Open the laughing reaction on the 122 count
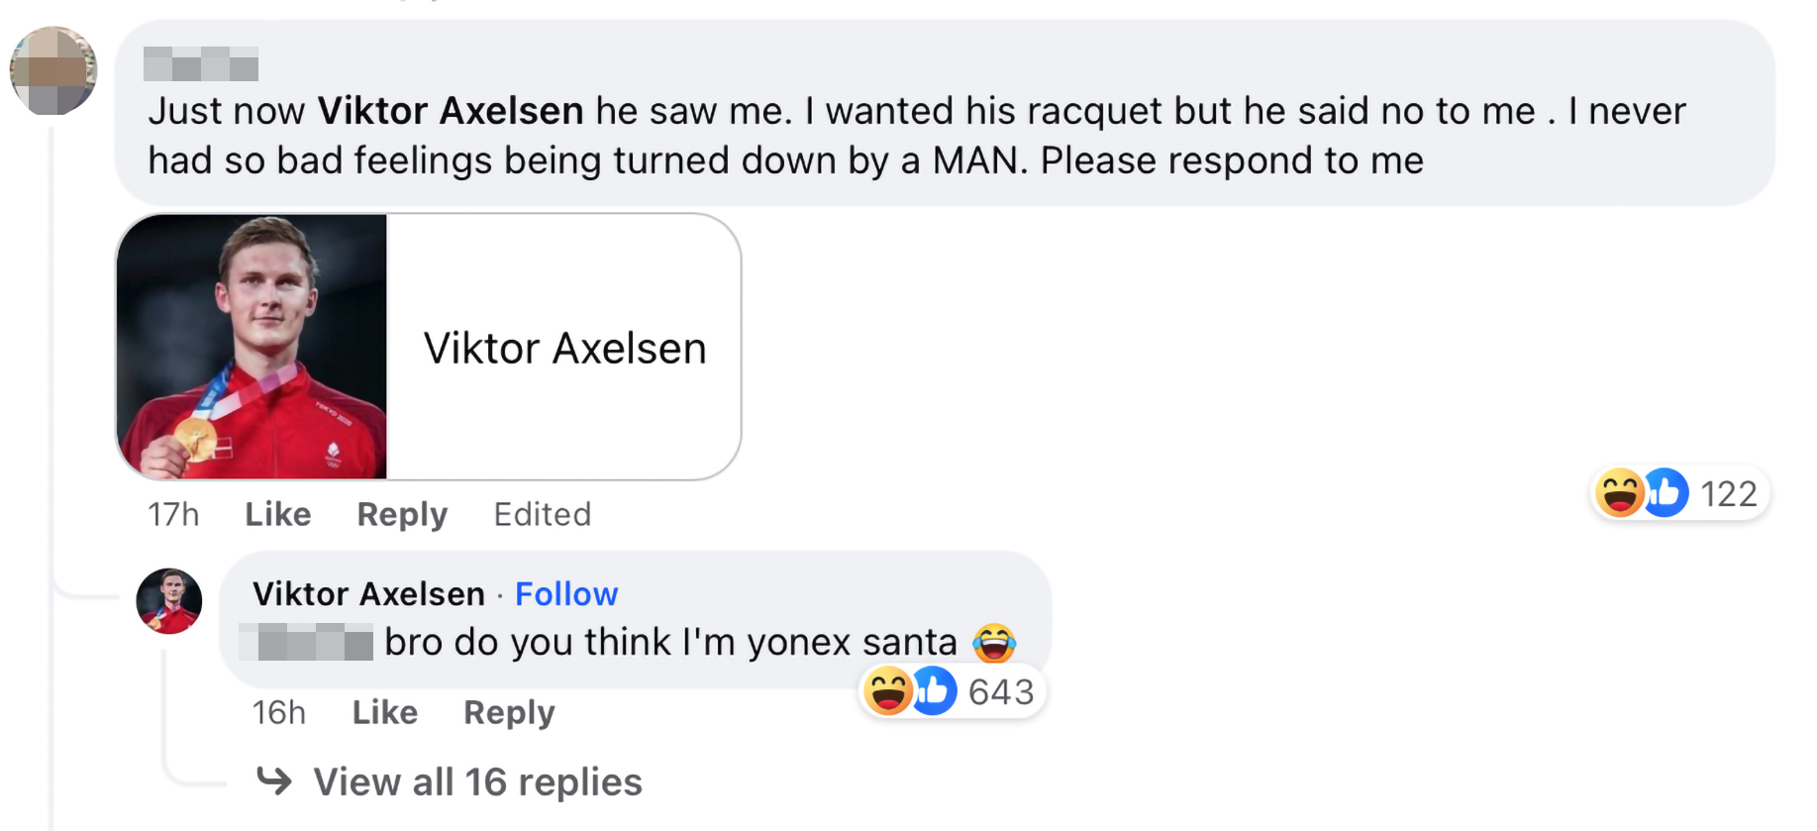The image size is (1817, 831). tap(1619, 493)
